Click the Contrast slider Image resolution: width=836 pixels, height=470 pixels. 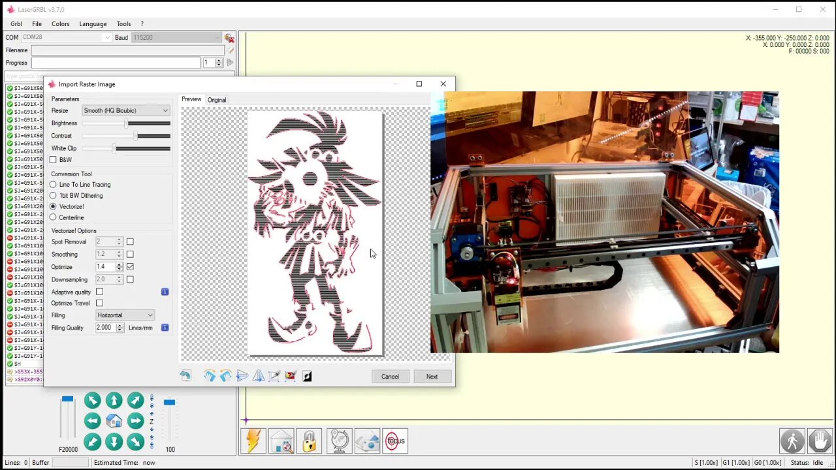coord(126,136)
